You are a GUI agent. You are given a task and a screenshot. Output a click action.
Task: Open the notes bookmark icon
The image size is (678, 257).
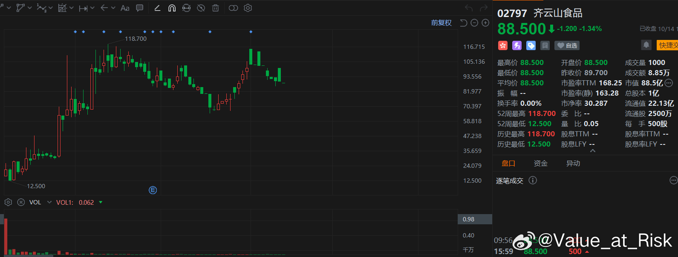point(545,45)
